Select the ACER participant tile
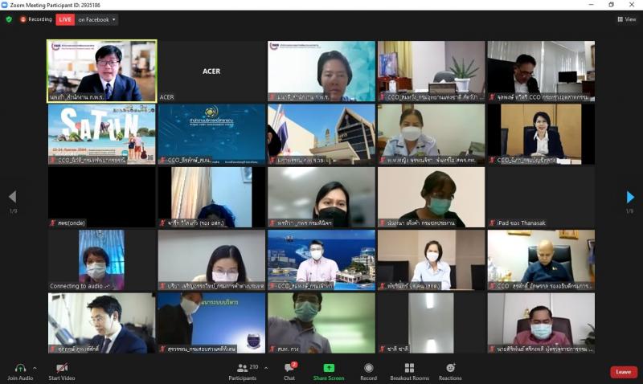Viewport: 643px width, 384px height. [211, 71]
